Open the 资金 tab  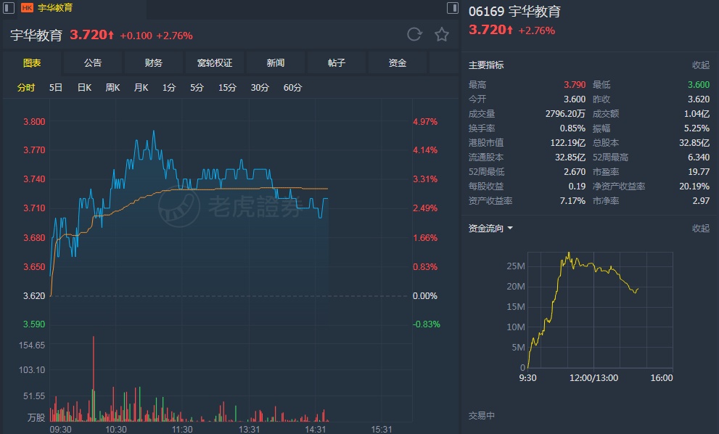(398, 63)
